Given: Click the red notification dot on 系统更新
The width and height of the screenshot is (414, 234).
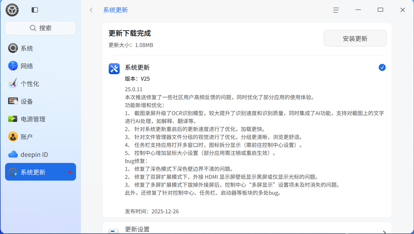Looking at the screenshot, I should (70, 172).
